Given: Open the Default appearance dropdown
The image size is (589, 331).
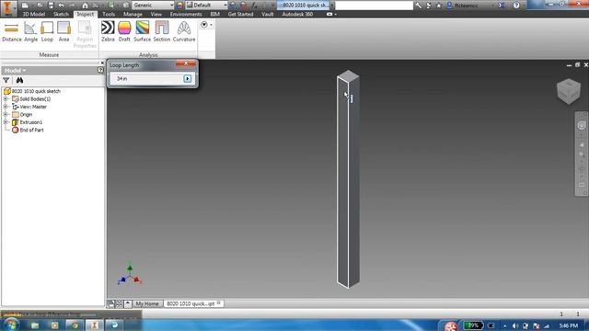Looking at the screenshot, I should point(206,6).
